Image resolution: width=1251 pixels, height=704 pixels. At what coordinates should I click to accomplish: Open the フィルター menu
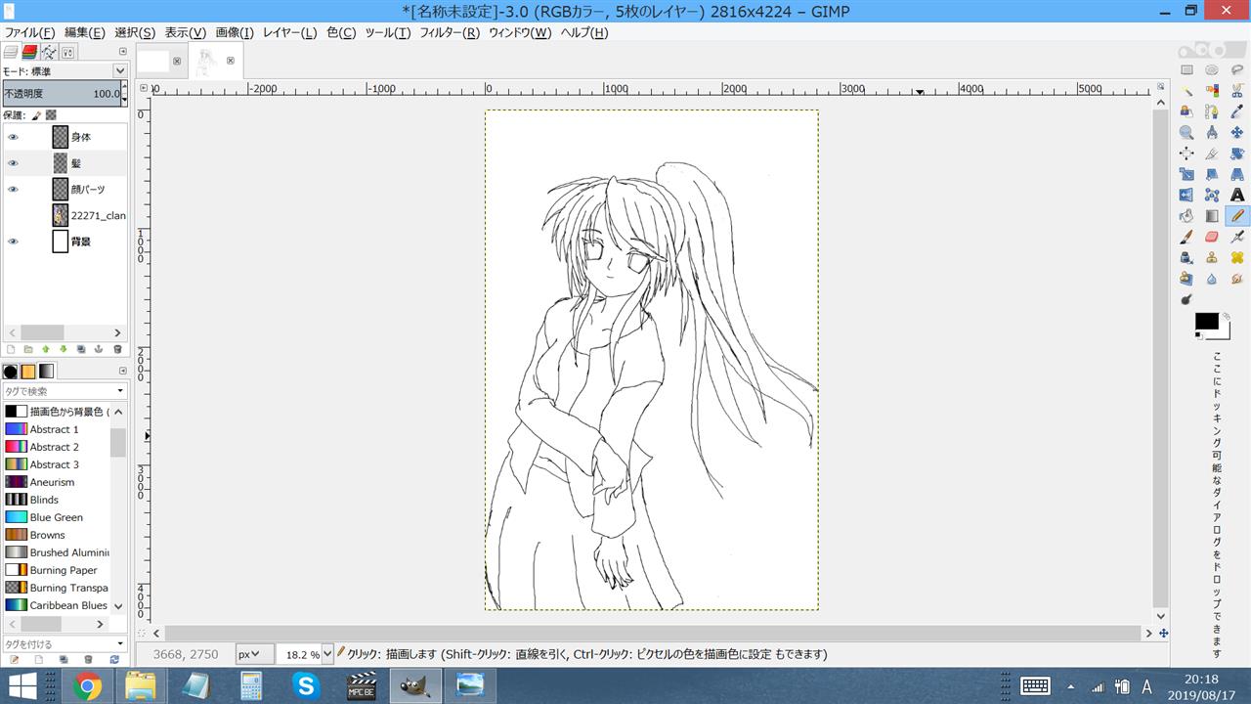click(x=450, y=32)
